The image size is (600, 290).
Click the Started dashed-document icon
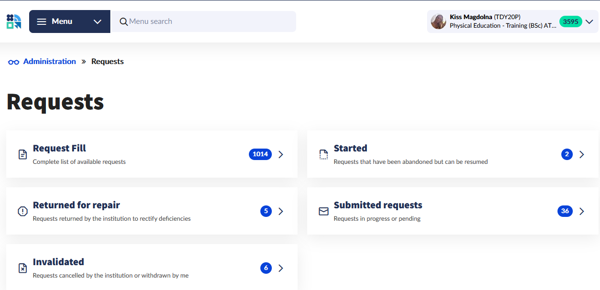[x=323, y=154]
